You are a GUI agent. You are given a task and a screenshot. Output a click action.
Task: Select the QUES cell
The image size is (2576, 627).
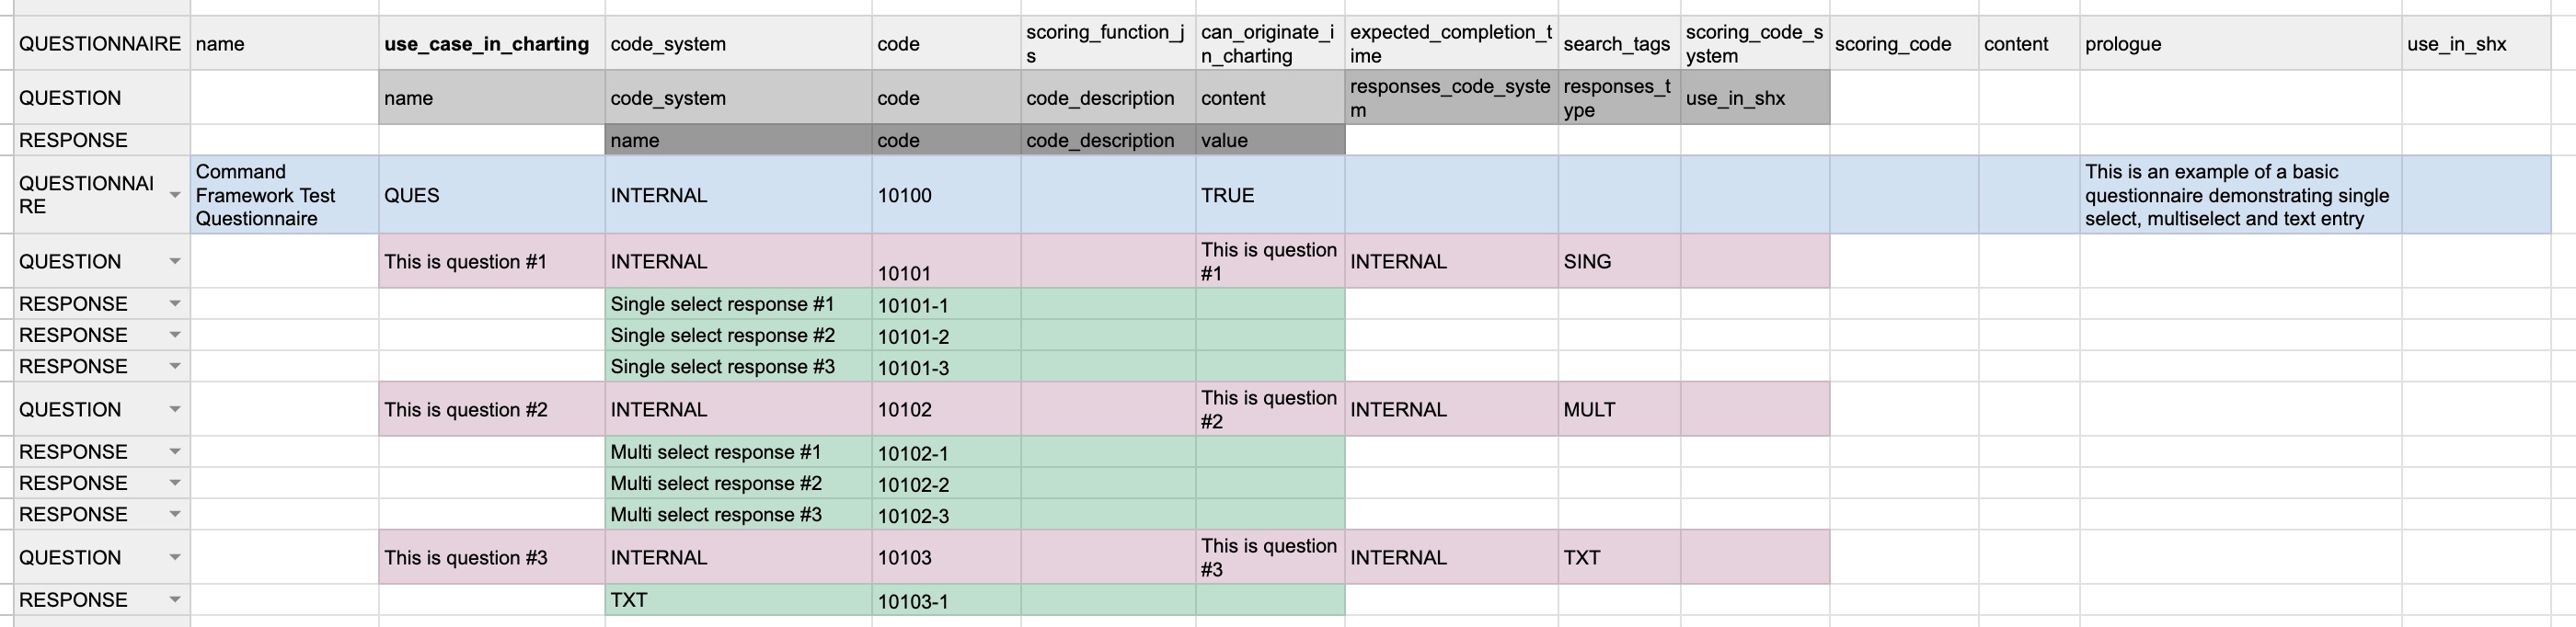coord(491,195)
